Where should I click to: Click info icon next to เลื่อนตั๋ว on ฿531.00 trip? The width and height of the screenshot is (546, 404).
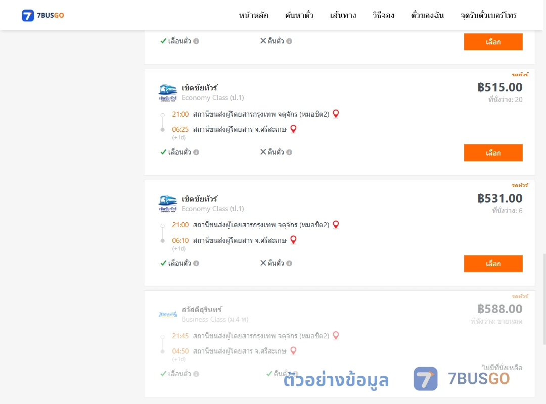coord(196,264)
